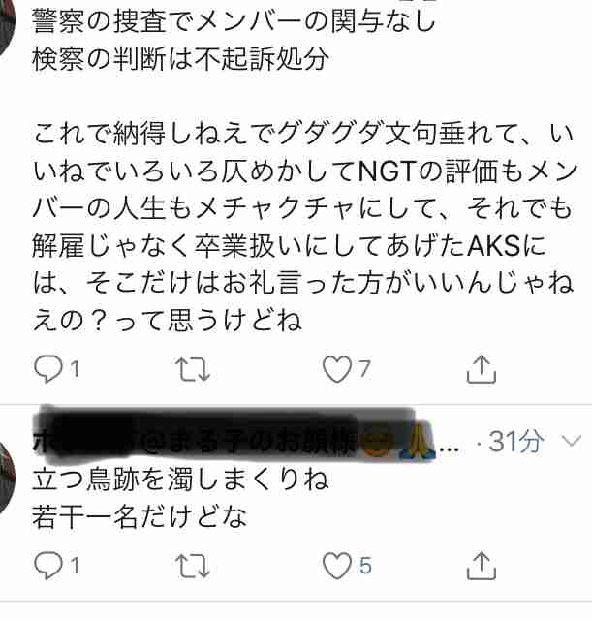Open the tweet text 立つ鳥跡を濁しまくりね
Screen dimensions: 592x620
[180, 480]
